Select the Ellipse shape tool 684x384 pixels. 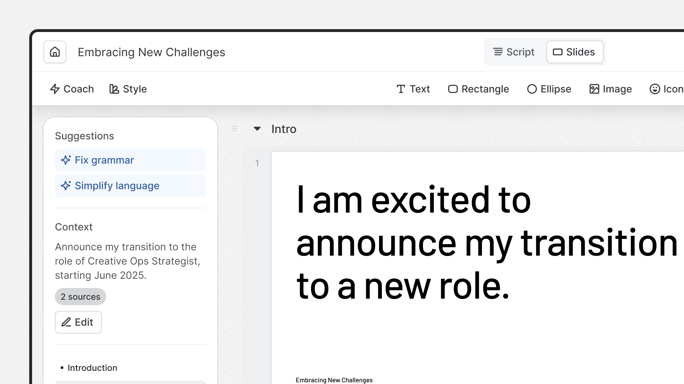coord(549,89)
